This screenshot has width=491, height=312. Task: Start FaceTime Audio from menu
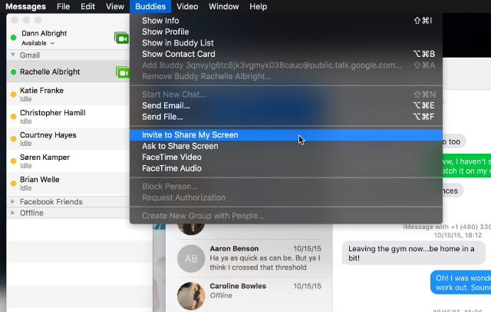point(286,168)
